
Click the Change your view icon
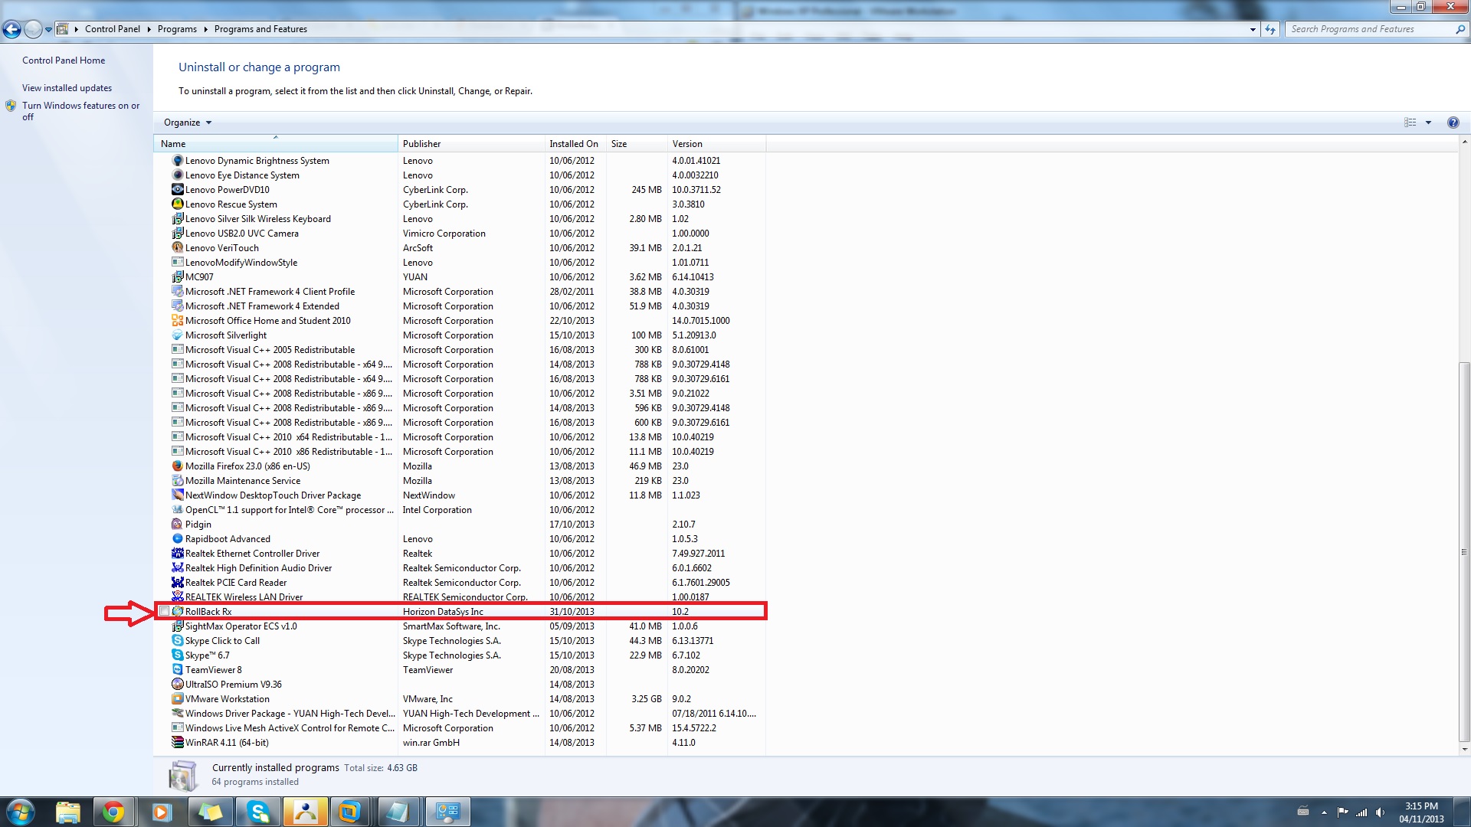click(1410, 123)
